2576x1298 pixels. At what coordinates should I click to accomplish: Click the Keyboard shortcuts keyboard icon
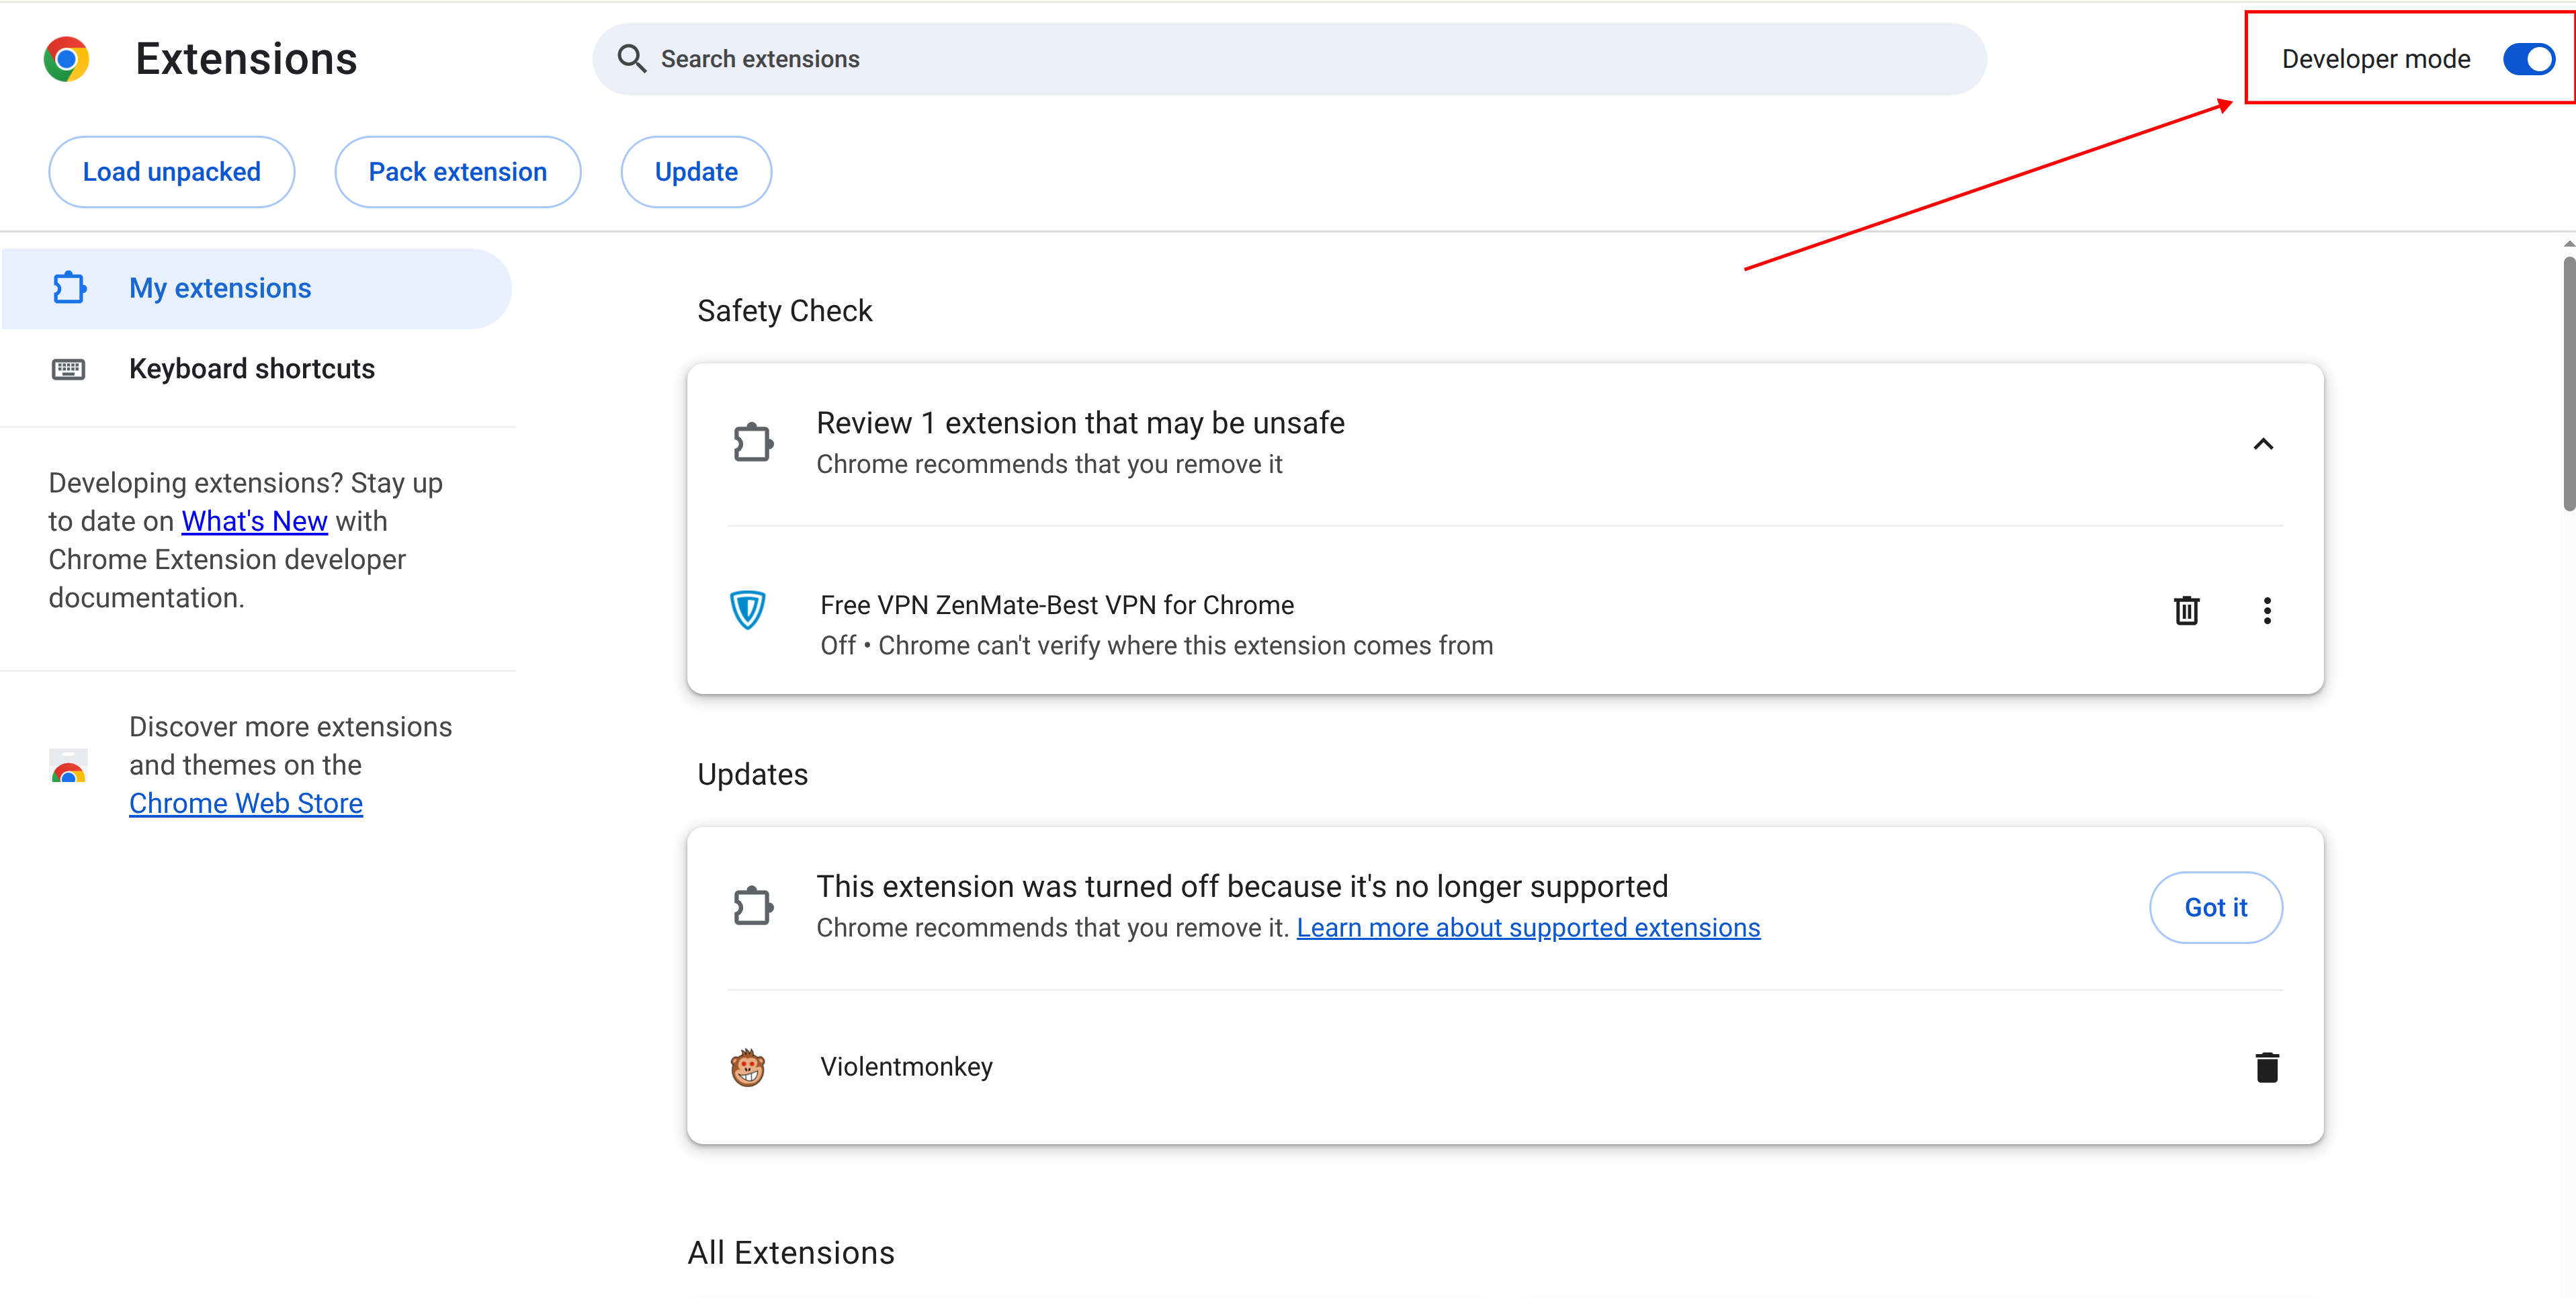[x=68, y=369]
